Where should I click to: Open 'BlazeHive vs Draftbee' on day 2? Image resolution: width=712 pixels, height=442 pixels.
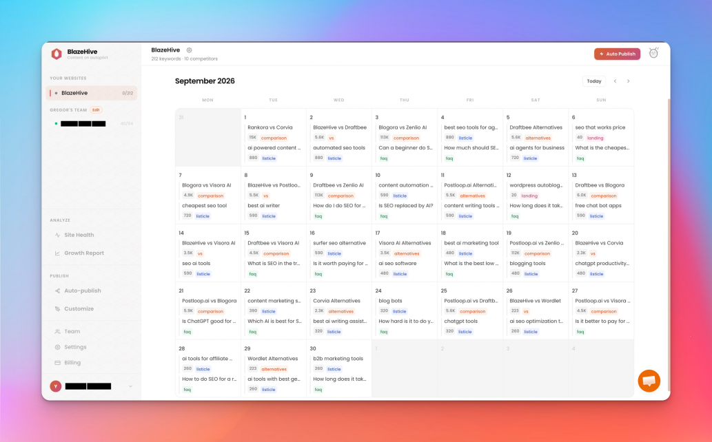[340, 127]
